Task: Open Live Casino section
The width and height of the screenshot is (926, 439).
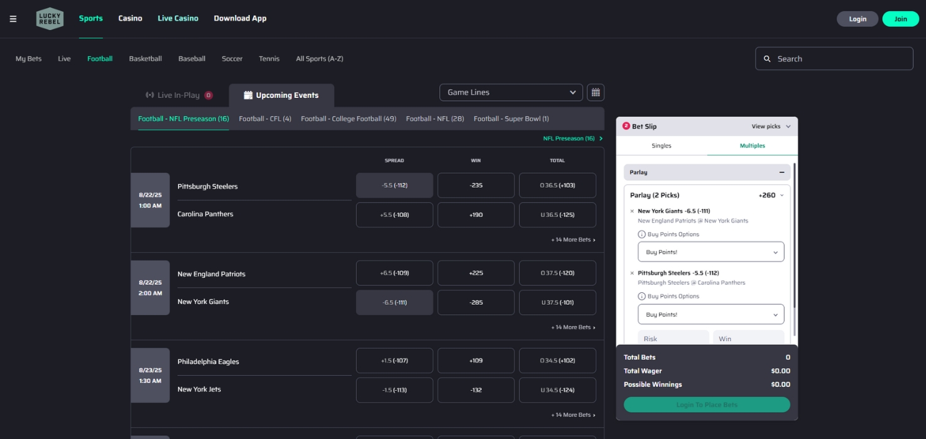Action: click(x=178, y=18)
